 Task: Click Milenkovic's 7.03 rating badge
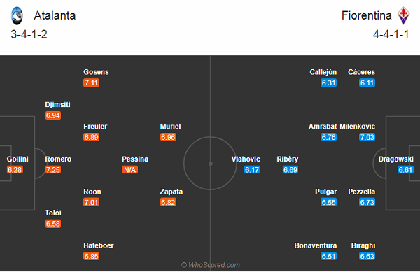tap(367, 137)
